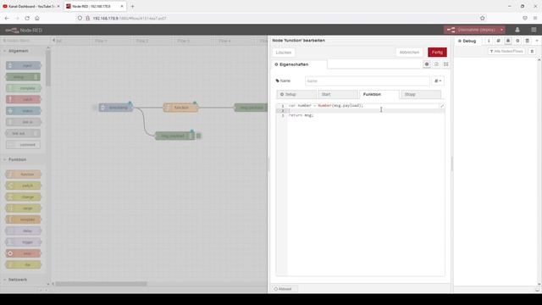Select the delay node in palette
This screenshot has height=305, width=542.
pyautogui.click(x=24, y=231)
